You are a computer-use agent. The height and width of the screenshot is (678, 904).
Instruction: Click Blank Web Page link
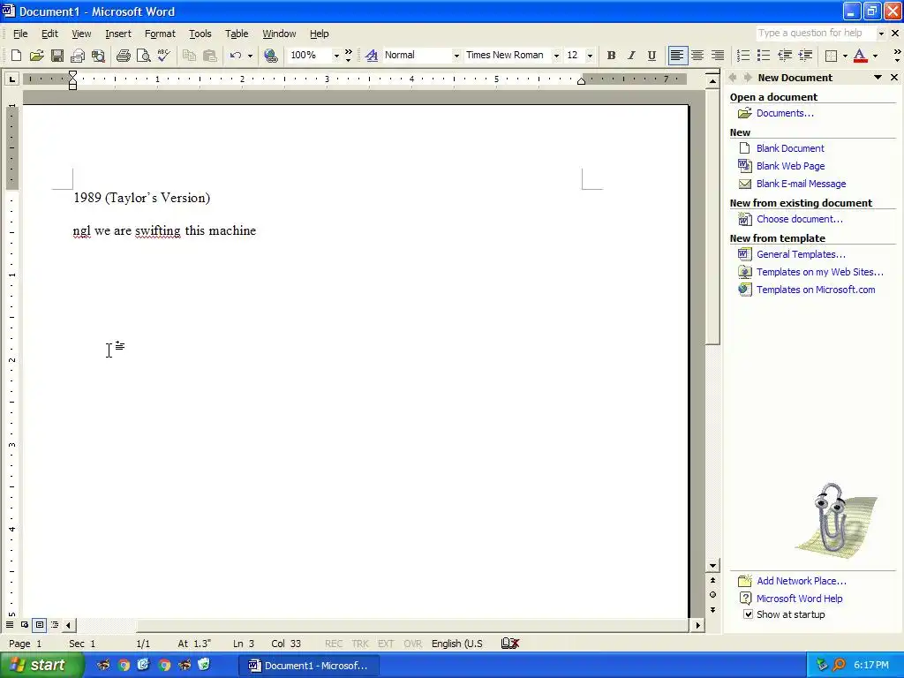(x=790, y=166)
